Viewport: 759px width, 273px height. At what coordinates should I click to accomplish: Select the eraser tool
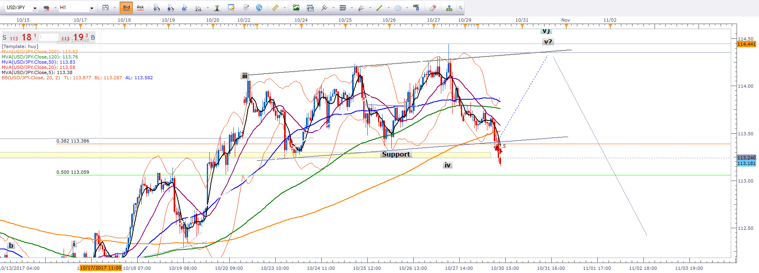click(x=433, y=8)
